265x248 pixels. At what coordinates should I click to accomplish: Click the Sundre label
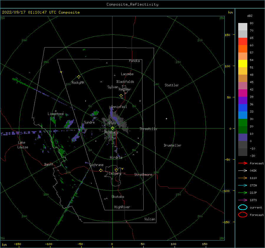(x=89, y=122)
